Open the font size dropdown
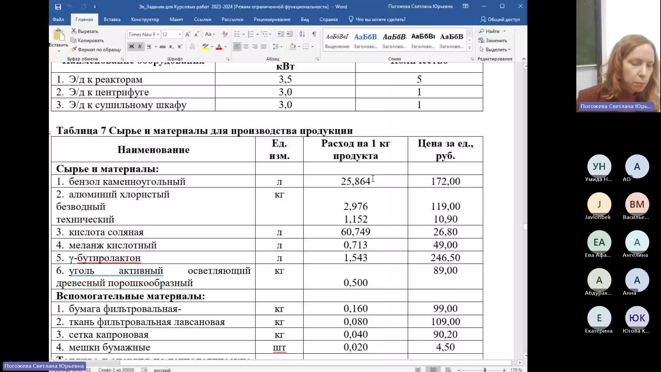Image resolution: width=661 pixels, height=372 pixels. (180, 34)
